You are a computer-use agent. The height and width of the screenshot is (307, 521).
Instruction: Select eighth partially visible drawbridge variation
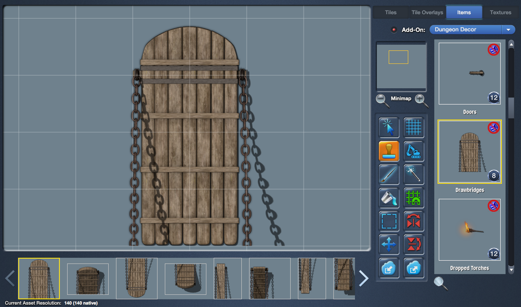(x=344, y=279)
